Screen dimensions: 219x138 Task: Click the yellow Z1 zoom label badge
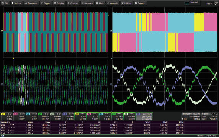pyautogui.click(x=77, y=114)
